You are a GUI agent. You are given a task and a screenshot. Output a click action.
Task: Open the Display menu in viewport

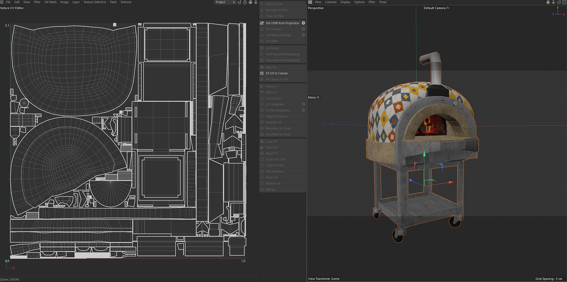pos(345,2)
